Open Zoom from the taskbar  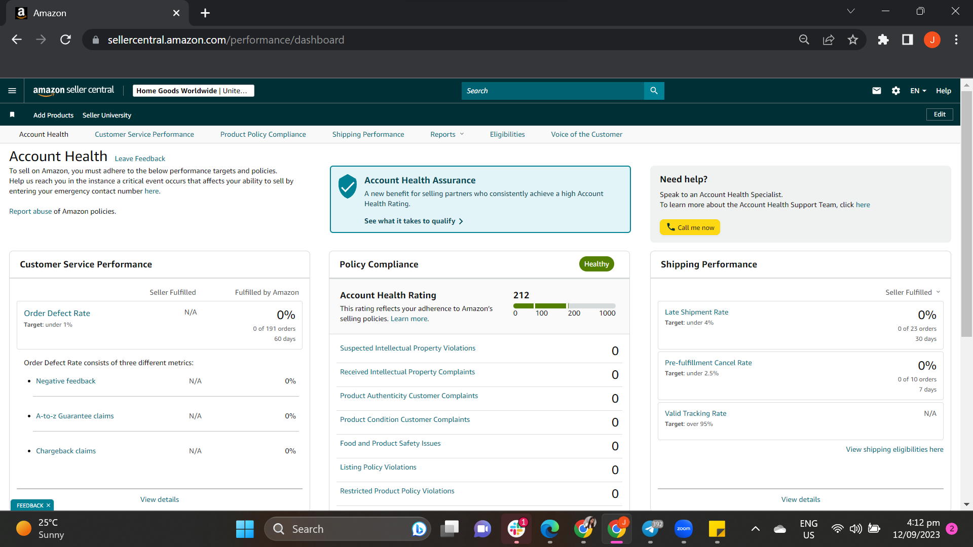pyautogui.click(x=684, y=529)
